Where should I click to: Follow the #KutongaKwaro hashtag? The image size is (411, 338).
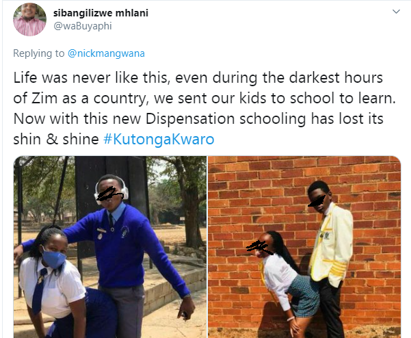point(159,139)
